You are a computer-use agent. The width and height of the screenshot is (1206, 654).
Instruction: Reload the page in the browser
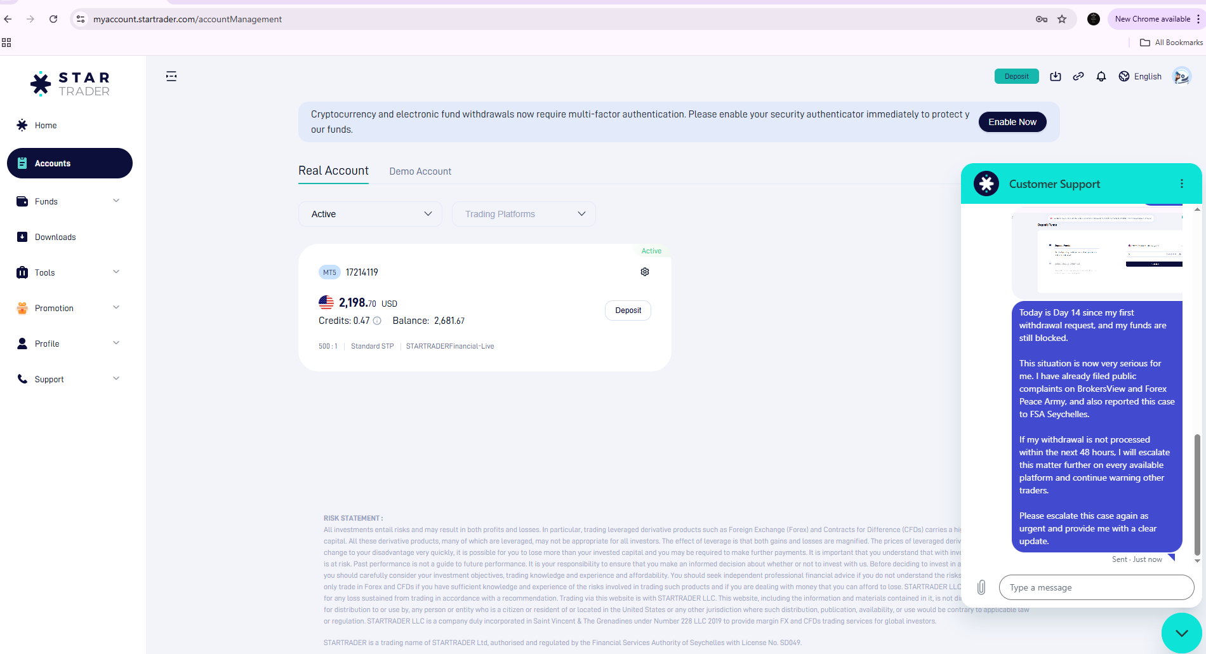pyautogui.click(x=53, y=19)
